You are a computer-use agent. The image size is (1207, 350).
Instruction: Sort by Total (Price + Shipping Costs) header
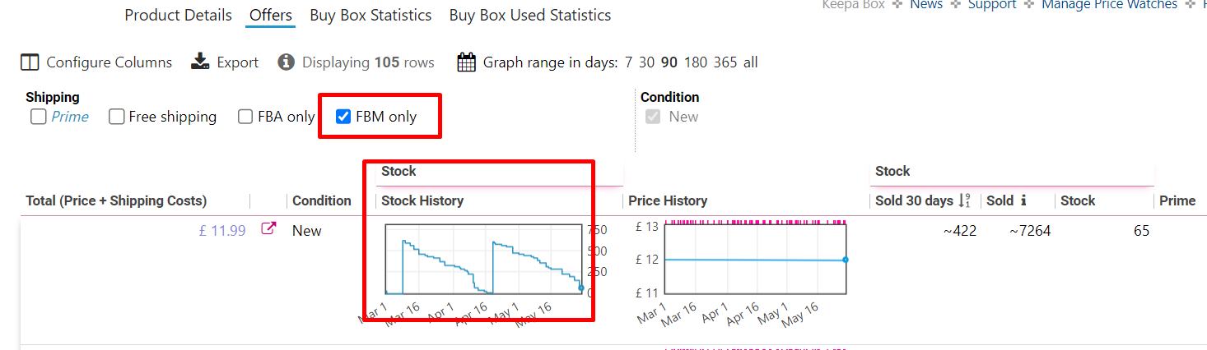click(116, 200)
